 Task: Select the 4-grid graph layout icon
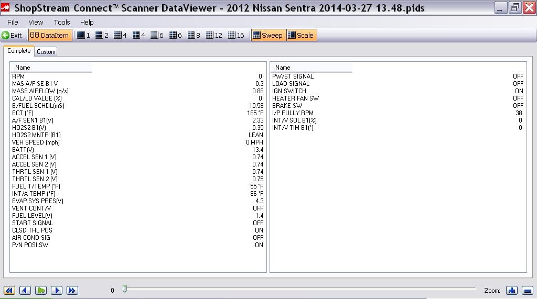tap(138, 35)
